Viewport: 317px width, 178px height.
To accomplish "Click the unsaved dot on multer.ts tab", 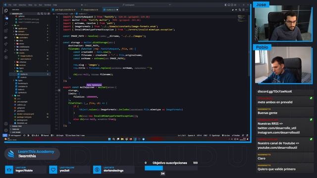I will pyautogui.click(x=117, y=10).
